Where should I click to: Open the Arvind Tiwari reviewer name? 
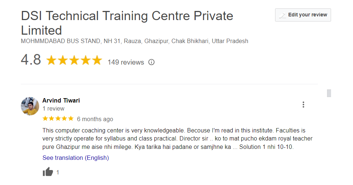[x=61, y=100]
